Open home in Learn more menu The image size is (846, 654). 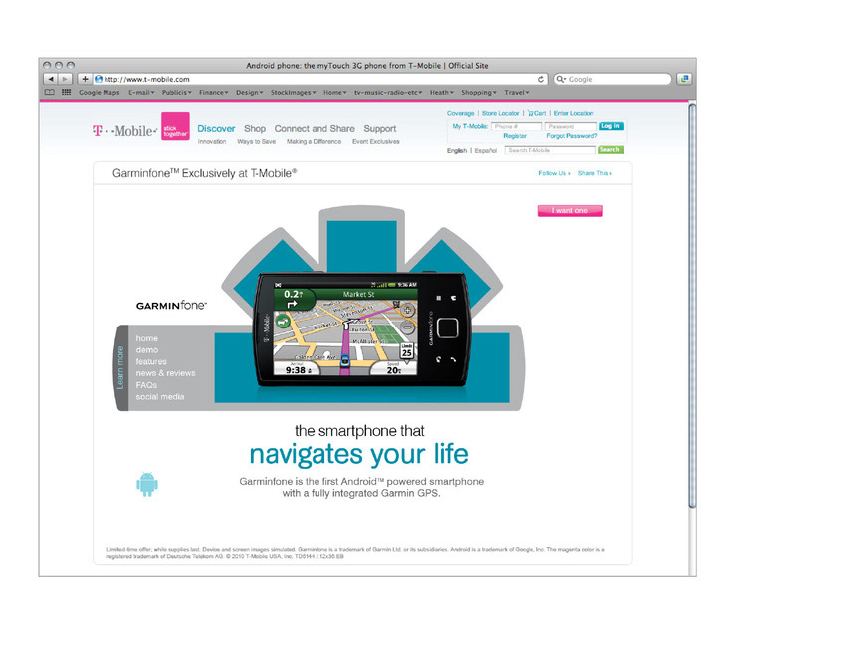146,338
